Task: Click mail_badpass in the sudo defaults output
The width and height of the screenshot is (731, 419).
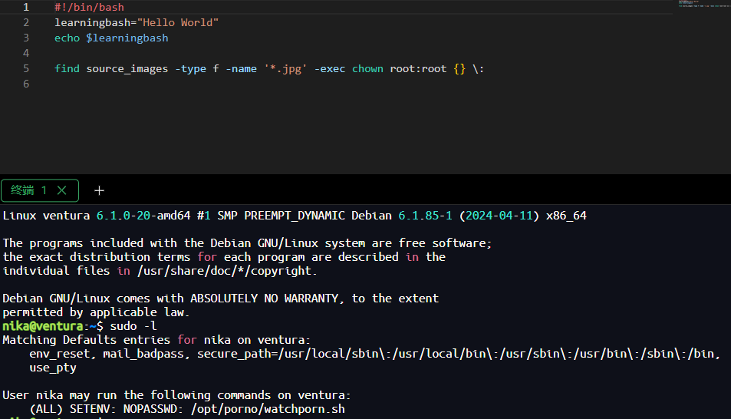Action: point(143,354)
